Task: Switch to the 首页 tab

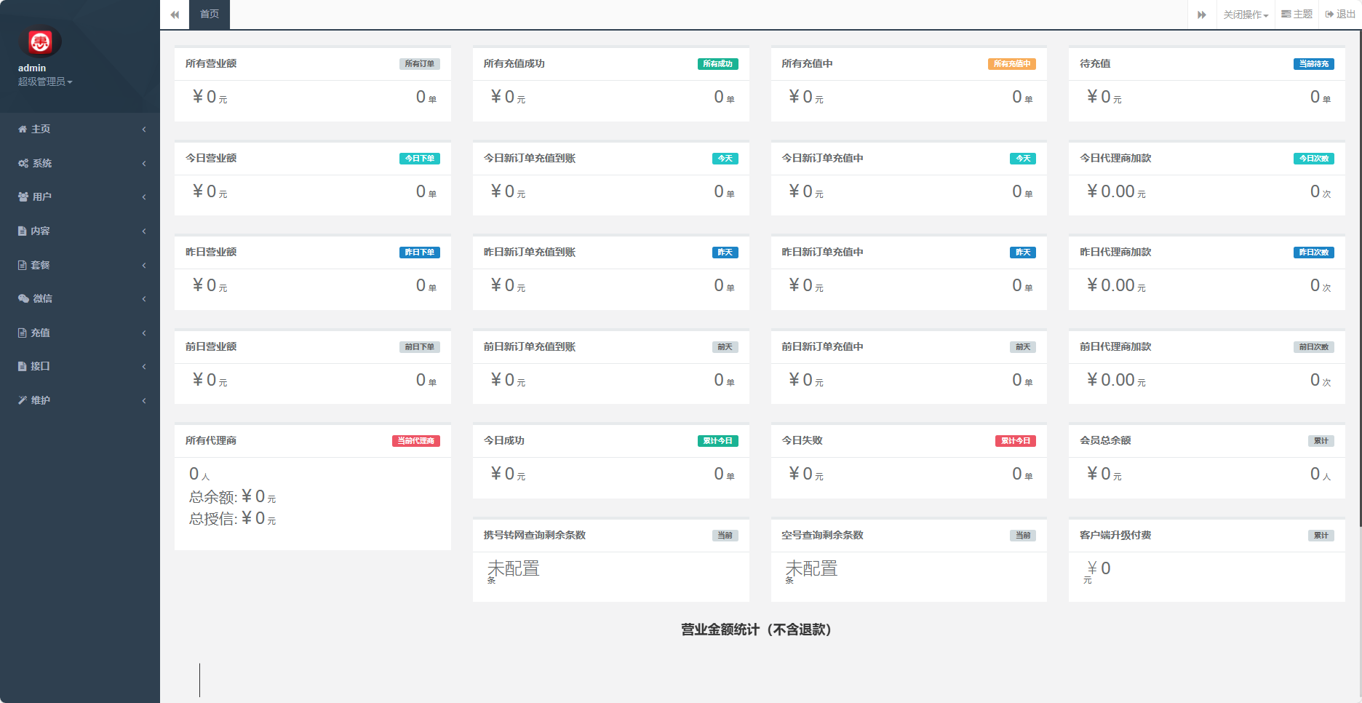Action: click(x=210, y=15)
